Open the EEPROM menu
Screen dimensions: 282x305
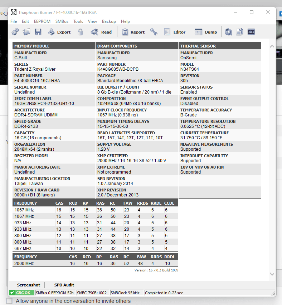click(42, 21)
